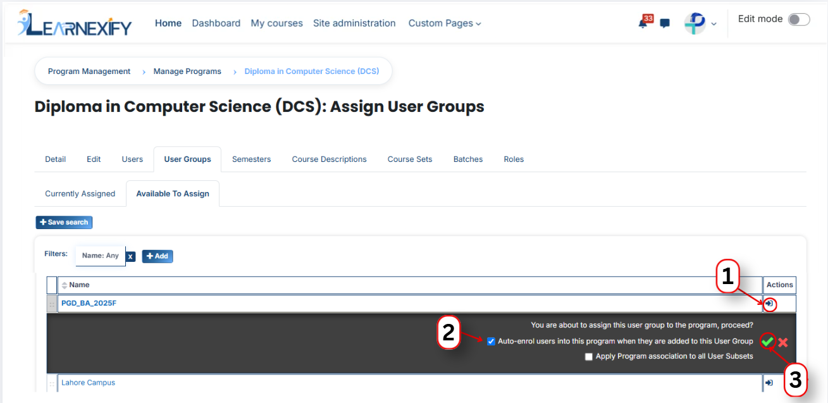
Task: Click the LearNexify logo
Action: point(75,23)
